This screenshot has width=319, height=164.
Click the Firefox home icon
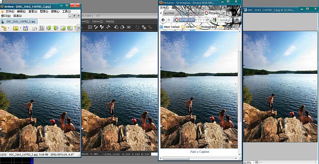[x=237, y=20]
